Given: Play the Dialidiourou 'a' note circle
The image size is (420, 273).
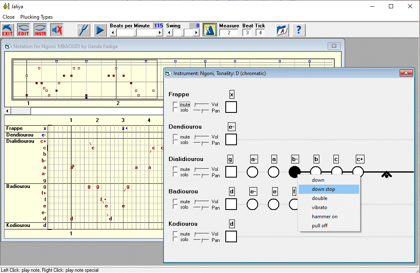Looking at the screenshot, I should coord(273,172).
